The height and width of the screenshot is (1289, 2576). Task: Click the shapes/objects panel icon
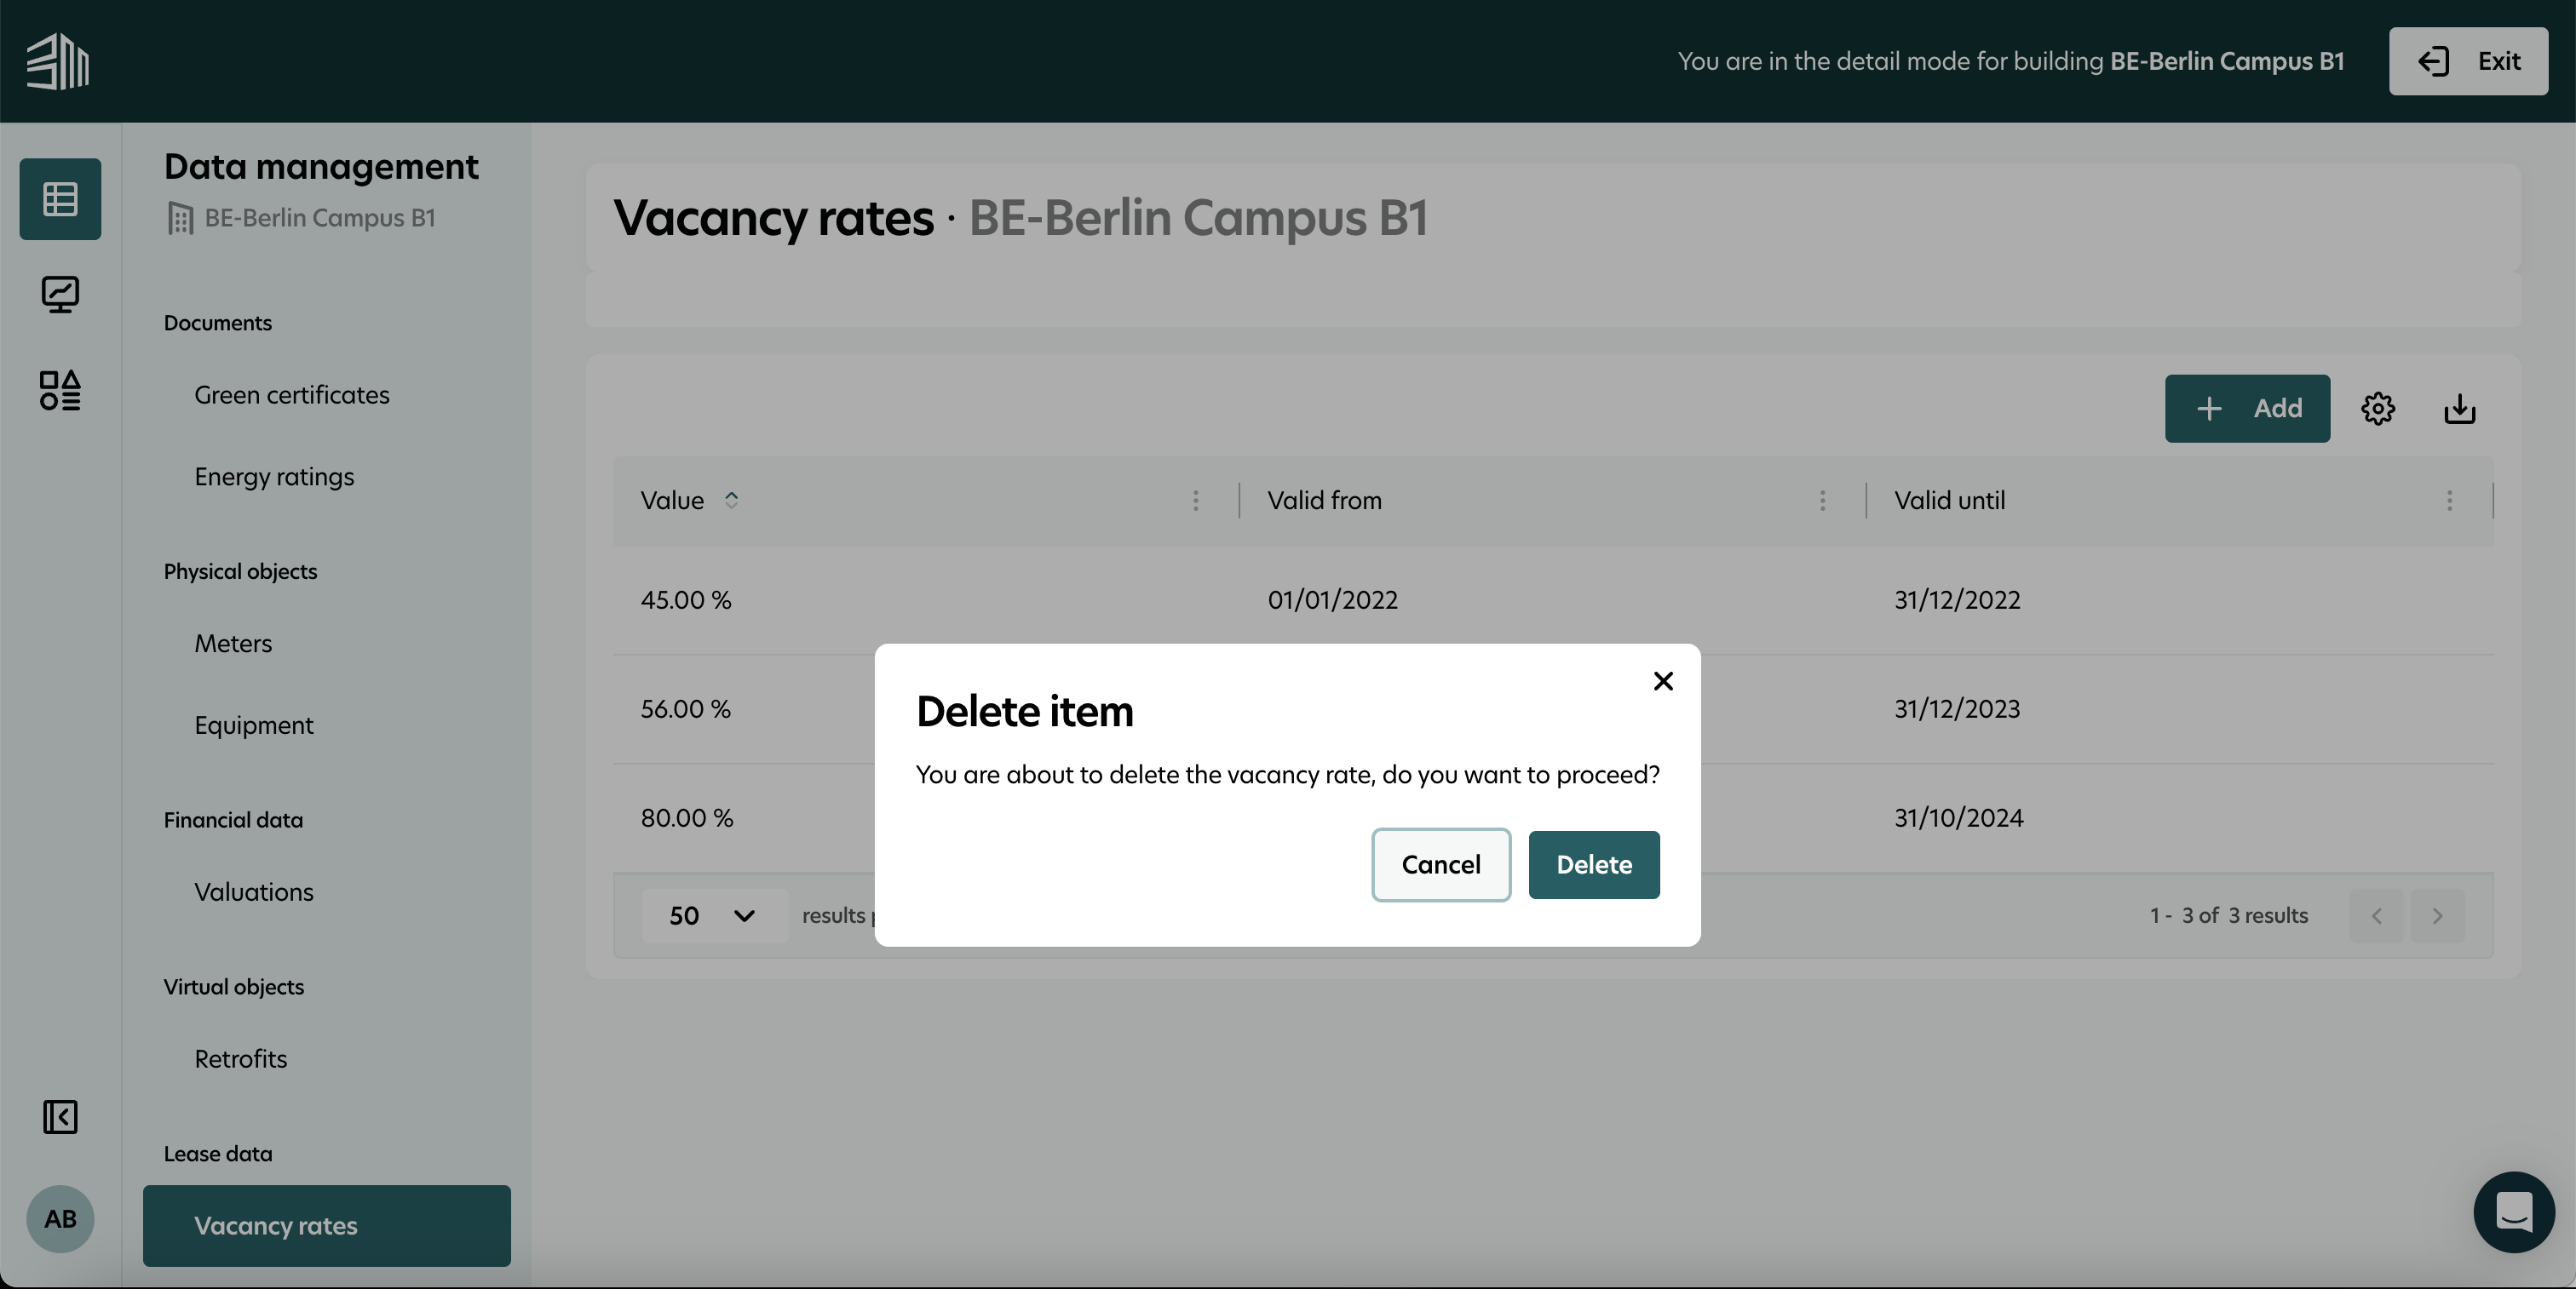[60, 383]
